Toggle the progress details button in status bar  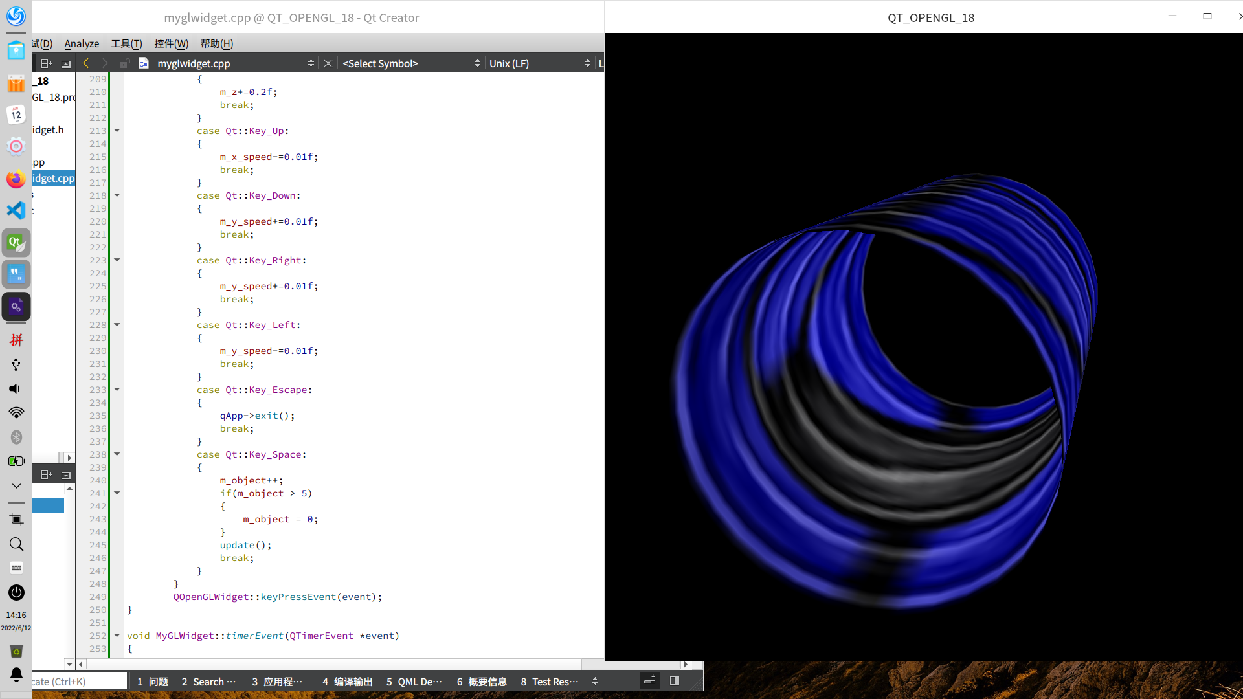[x=649, y=681]
